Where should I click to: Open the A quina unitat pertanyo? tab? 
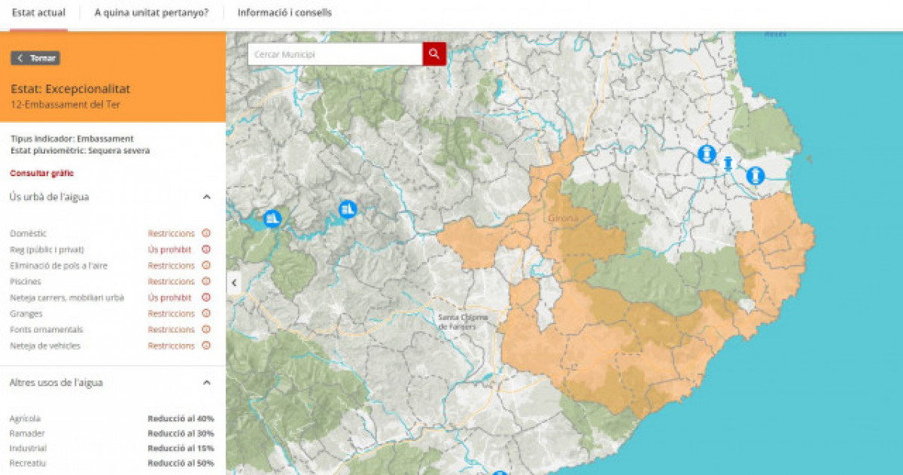click(151, 13)
